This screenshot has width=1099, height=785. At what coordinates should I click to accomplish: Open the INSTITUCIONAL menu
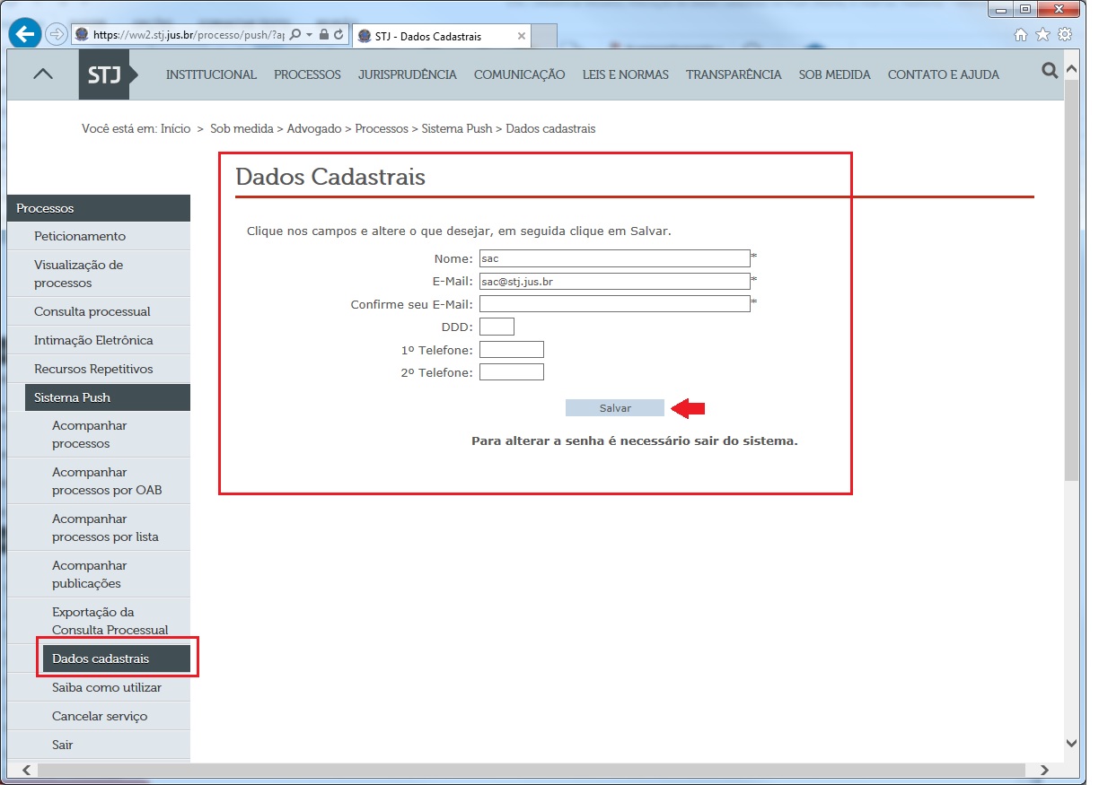click(x=211, y=74)
